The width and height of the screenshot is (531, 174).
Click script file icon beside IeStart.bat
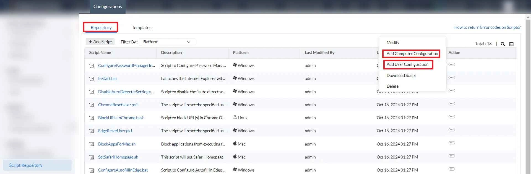[92, 79]
